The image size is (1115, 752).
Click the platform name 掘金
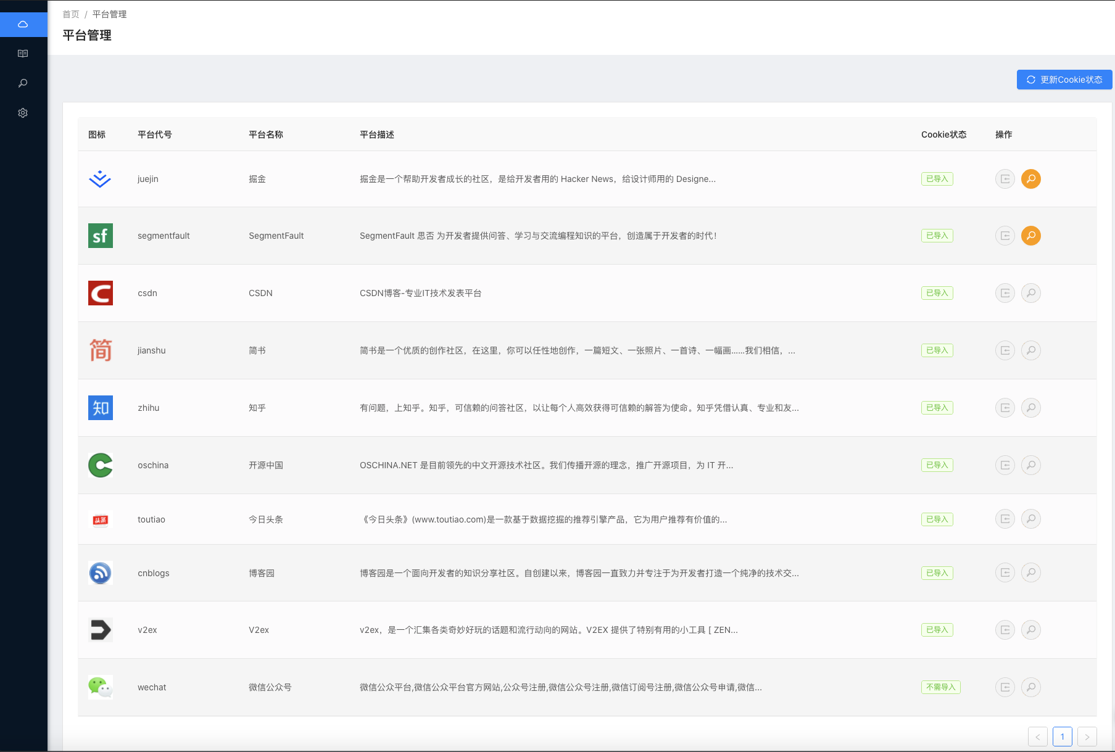(257, 179)
